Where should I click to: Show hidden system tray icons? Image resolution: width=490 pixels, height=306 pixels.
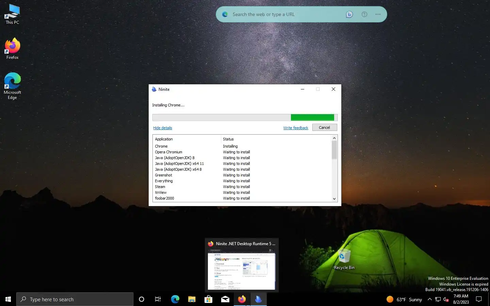tap(429, 299)
